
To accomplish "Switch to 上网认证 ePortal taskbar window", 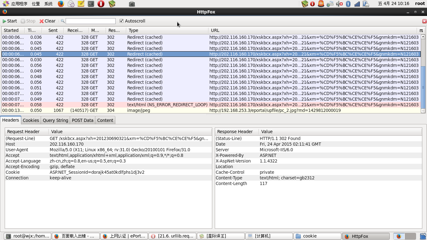I will pos(124,236).
